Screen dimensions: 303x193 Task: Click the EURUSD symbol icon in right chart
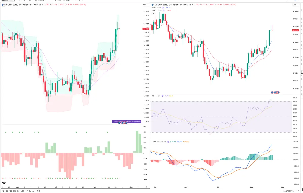point(152,5)
